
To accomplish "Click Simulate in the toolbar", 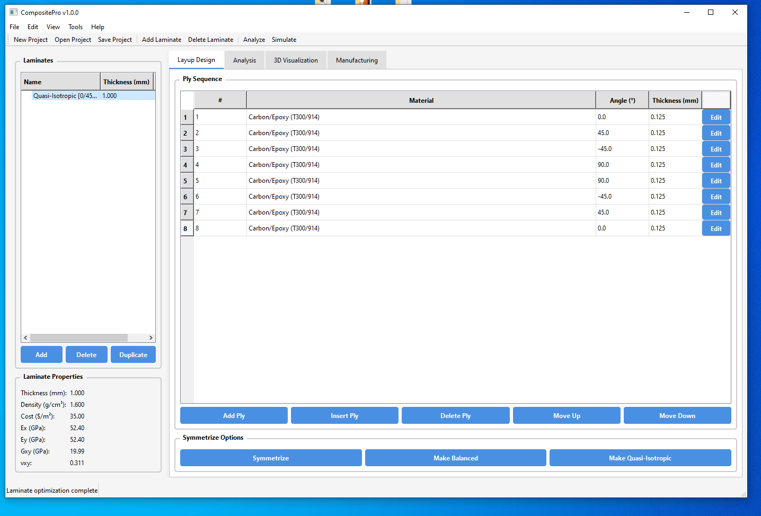I will [x=284, y=40].
